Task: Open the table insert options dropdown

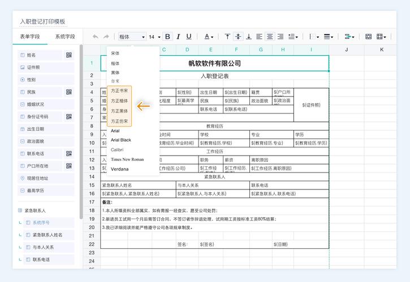Action: [381, 37]
